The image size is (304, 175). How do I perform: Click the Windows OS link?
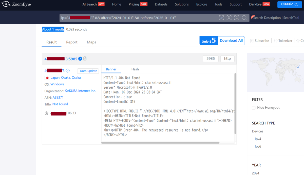point(57,84)
